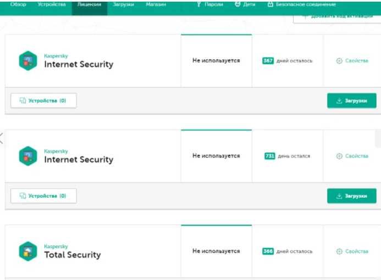Click the lock icon beside Безопасное соединение

(x=270, y=4)
